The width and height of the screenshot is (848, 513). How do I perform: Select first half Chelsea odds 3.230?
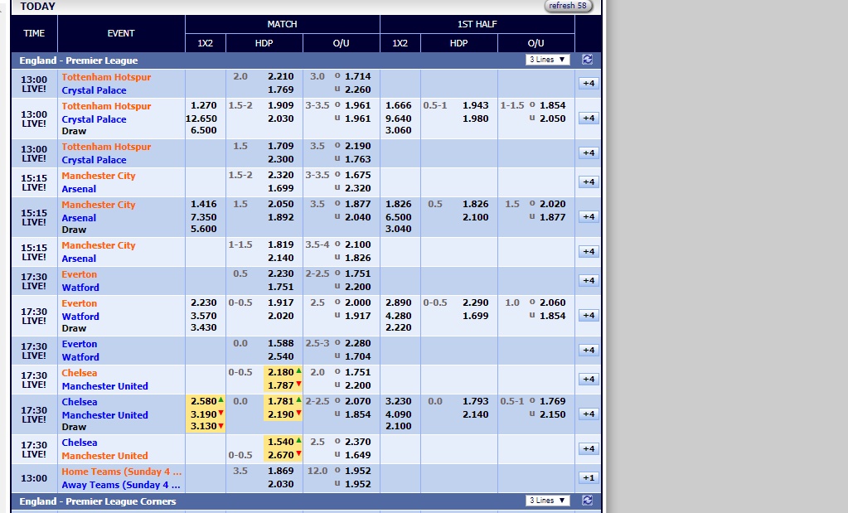tap(399, 402)
